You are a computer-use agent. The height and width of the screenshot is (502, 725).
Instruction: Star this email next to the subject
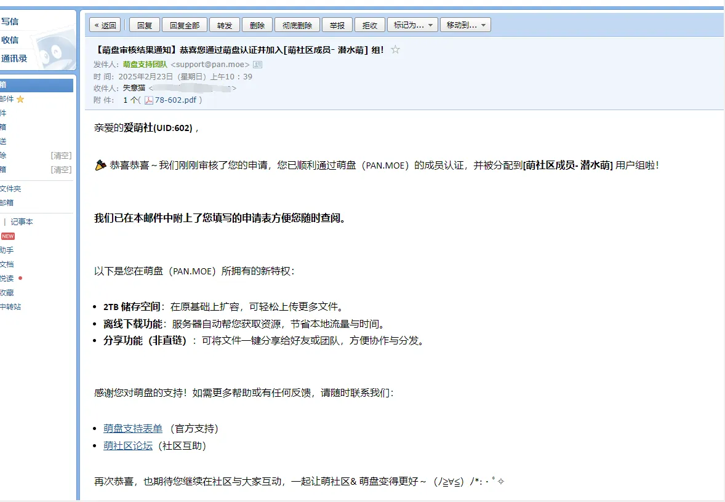coord(395,50)
